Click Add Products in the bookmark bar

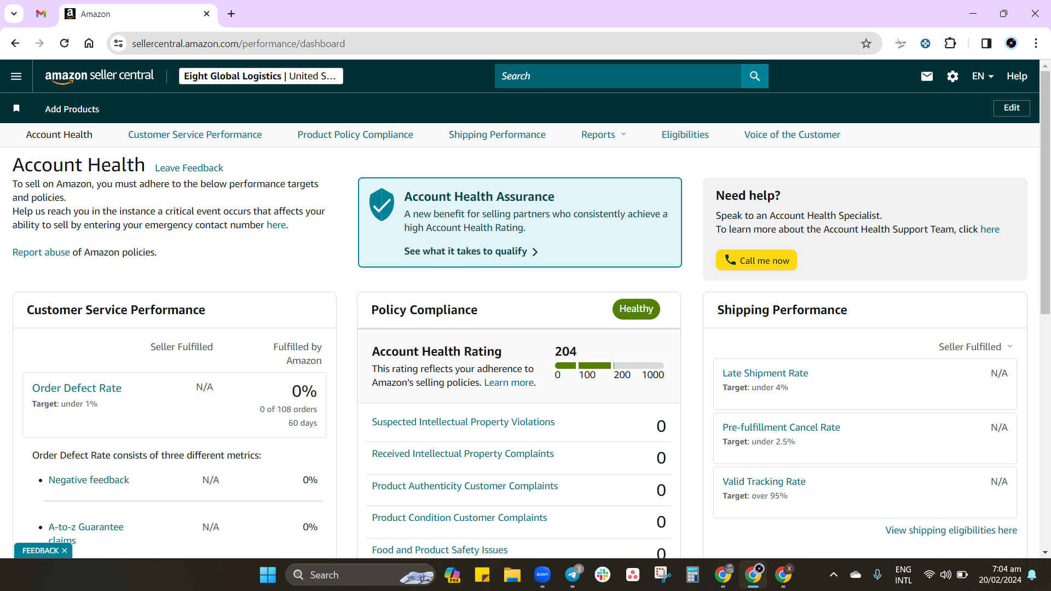tap(72, 109)
